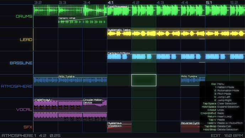
Task: Go to bar 5:1 marker
Action: point(209,2)
